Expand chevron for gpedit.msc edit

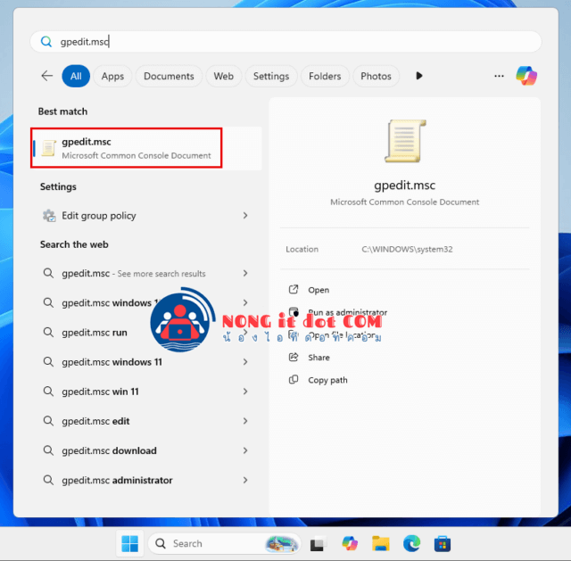click(245, 421)
